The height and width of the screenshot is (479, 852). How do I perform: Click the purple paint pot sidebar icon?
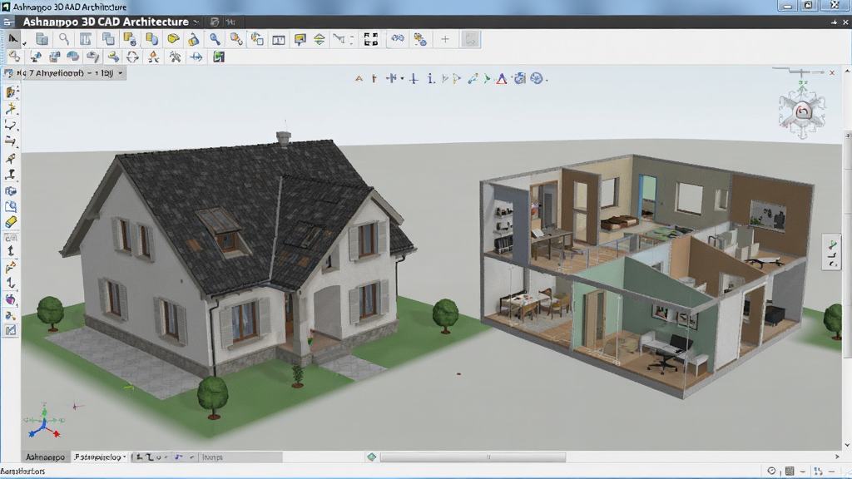click(x=11, y=299)
